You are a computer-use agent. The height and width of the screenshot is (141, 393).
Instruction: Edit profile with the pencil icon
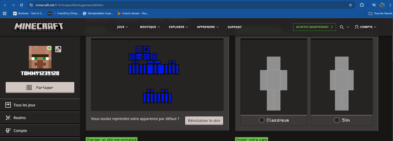[x=58, y=49]
